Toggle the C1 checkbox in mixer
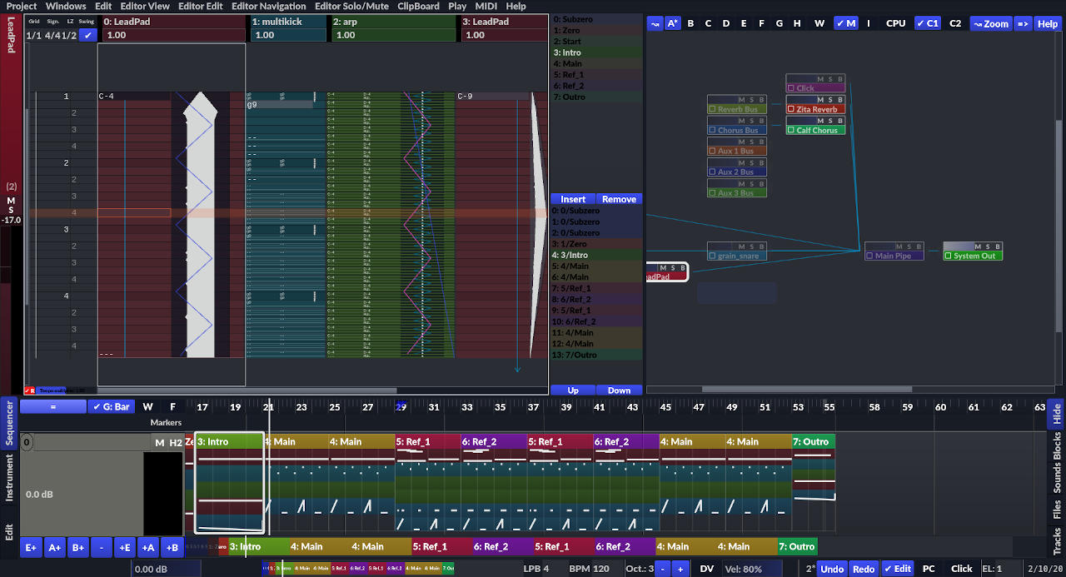 pos(928,23)
